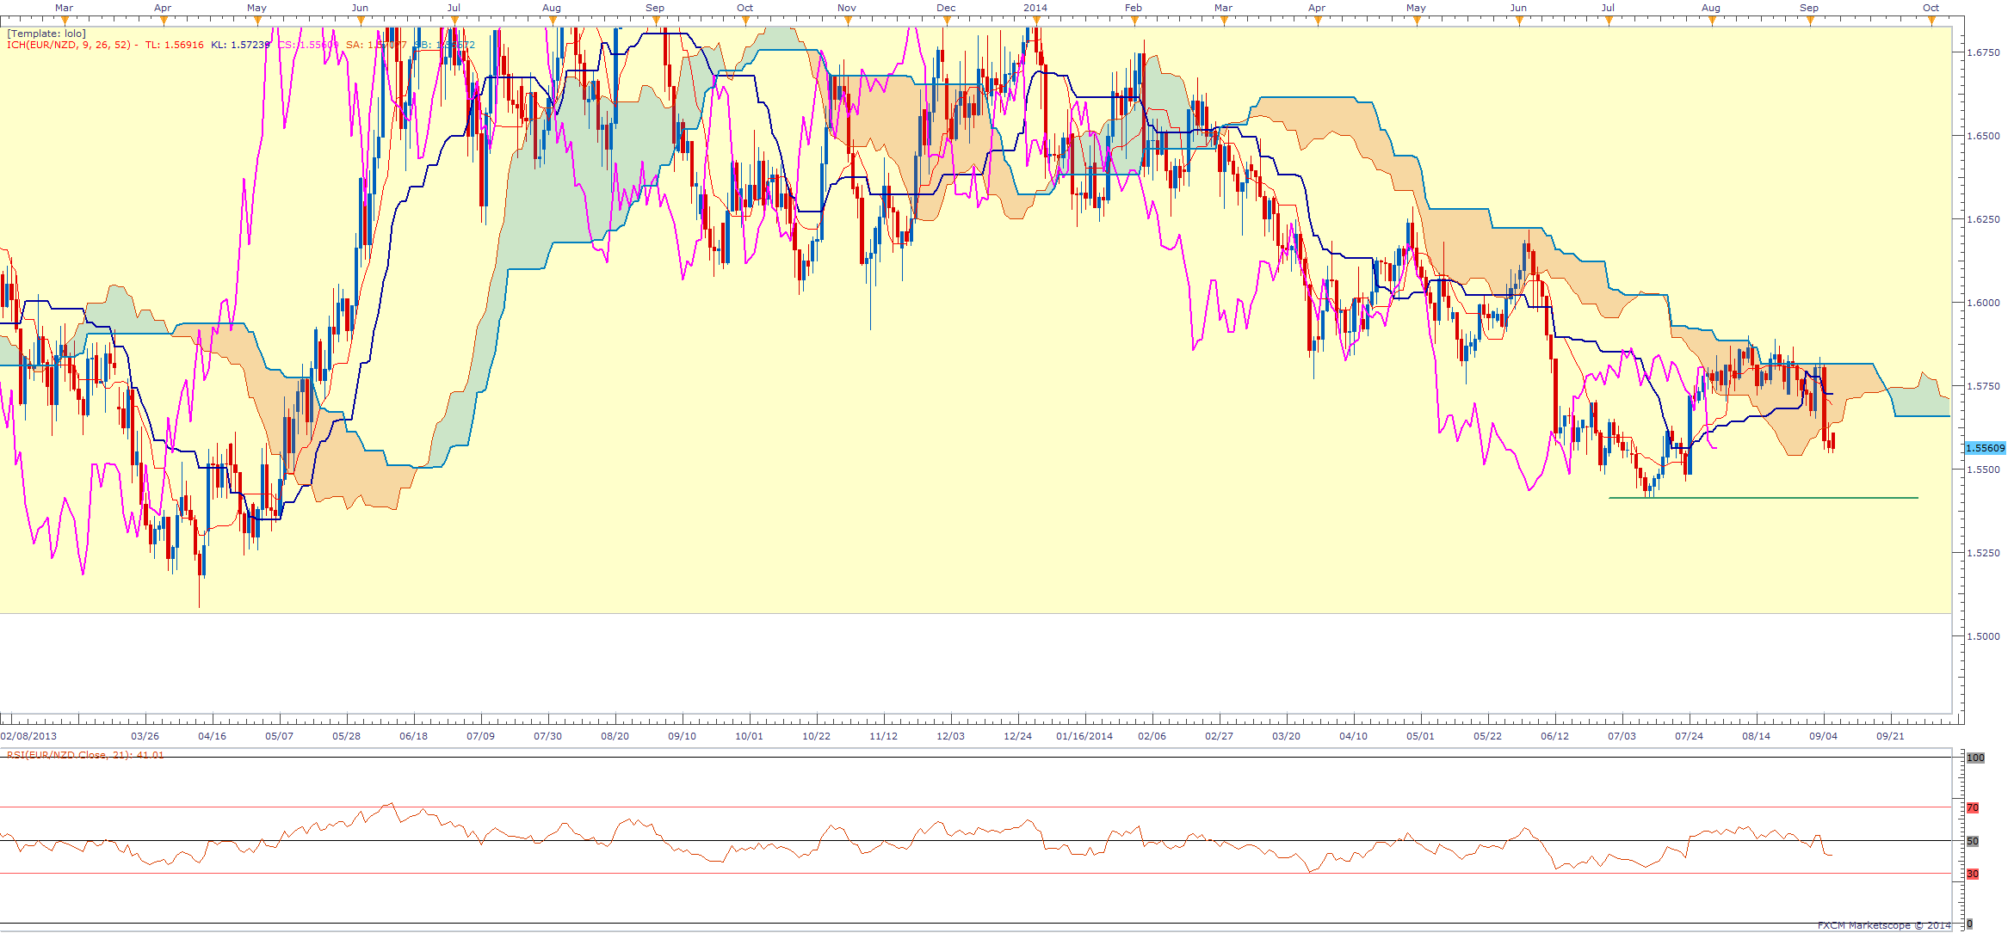Screen dimensions: 2014x933
Task: Click the 1.6250 price axis label
Action: pos(1983,219)
